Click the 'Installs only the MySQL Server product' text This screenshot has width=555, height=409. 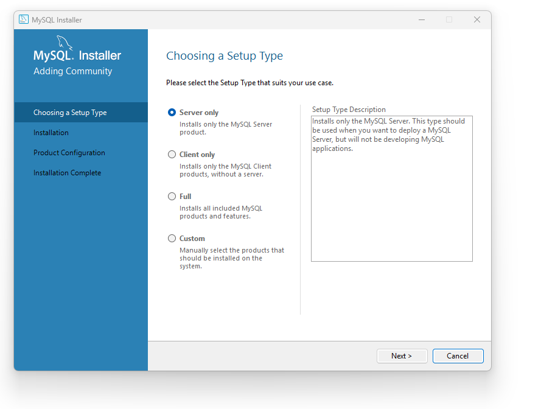[226, 128]
